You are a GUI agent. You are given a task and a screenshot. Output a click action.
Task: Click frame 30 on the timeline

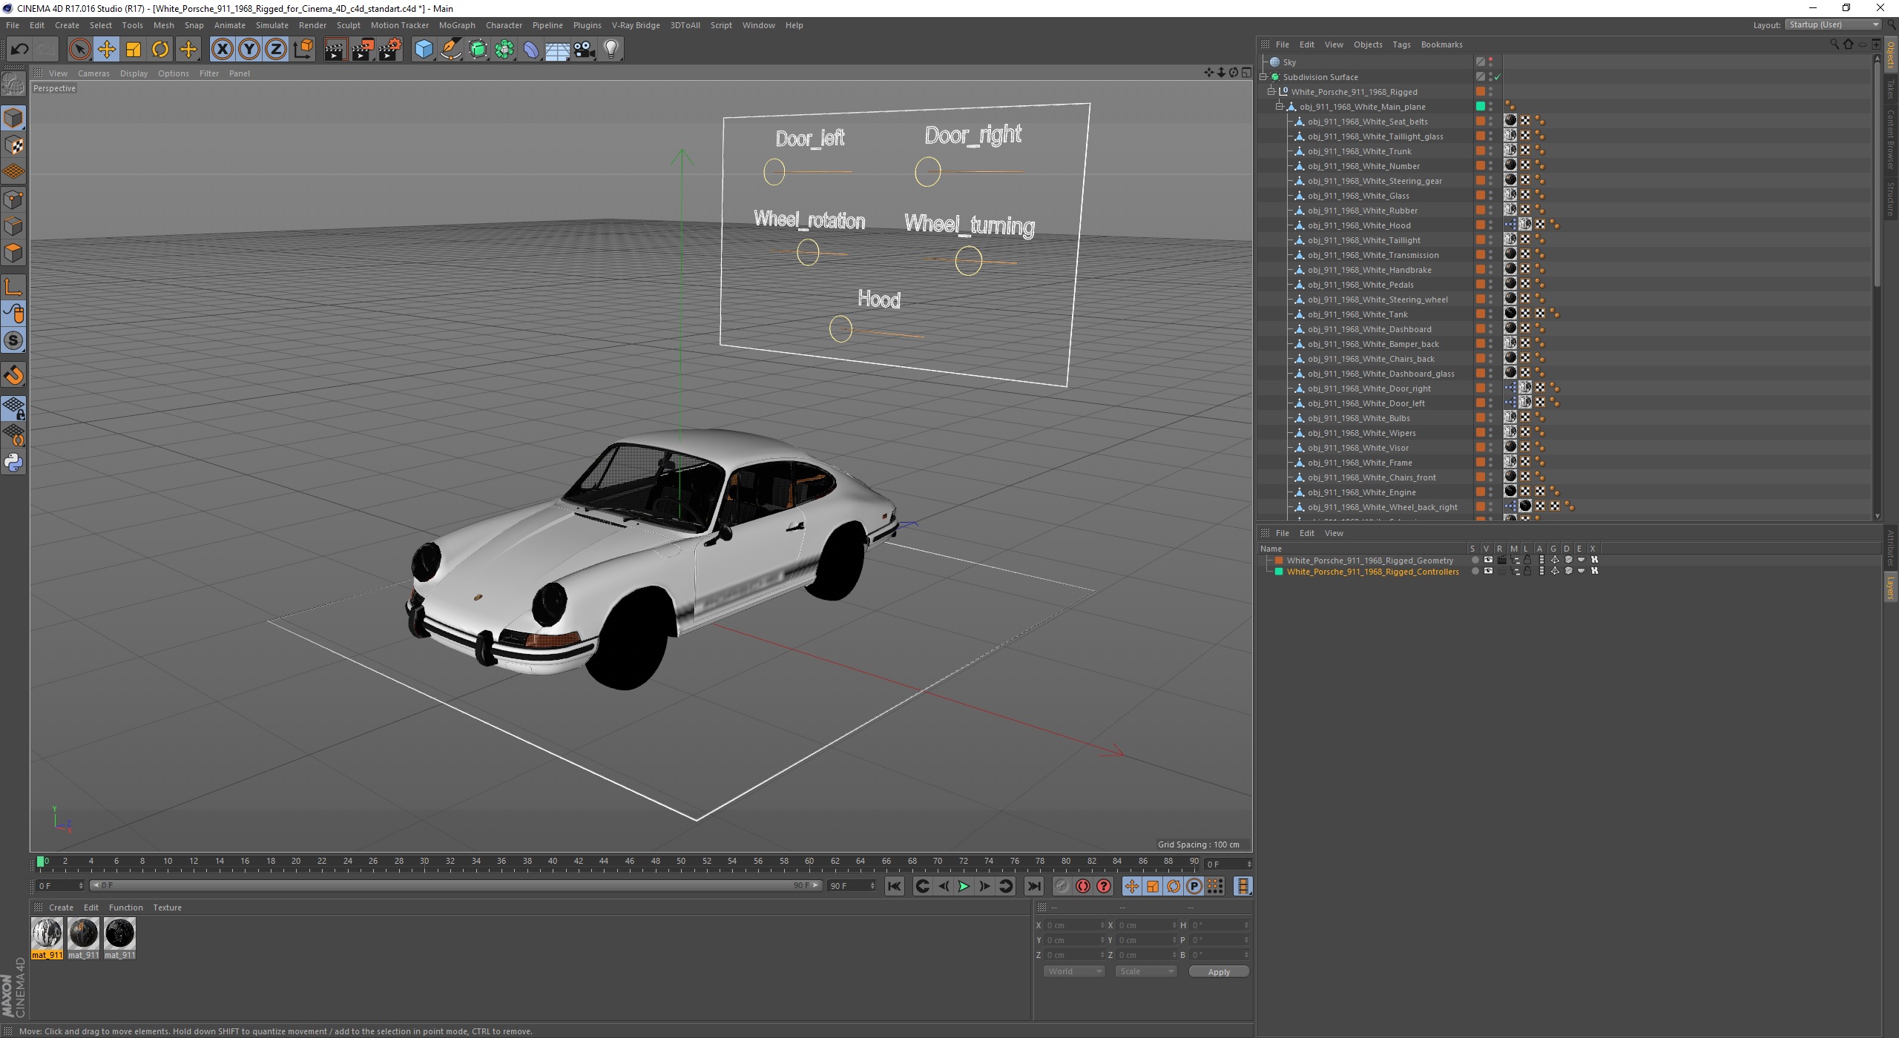[x=424, y=862]
